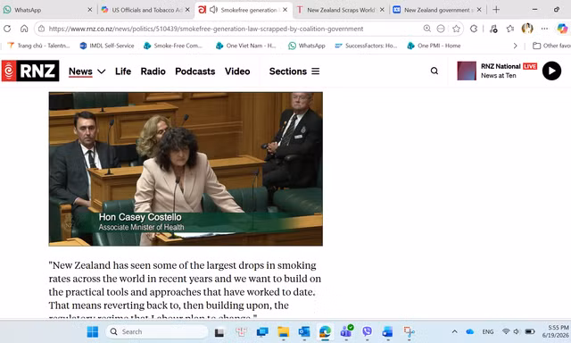Expand more bookmarks chevron
Image resolution: width=571 pixels, height=343 pixels.
click(x=515, y=46)
